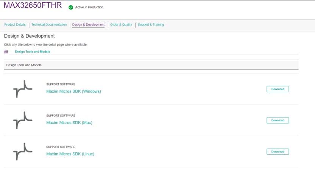Open the Maxim Micros SDK (Windows) link
Image resolution: width=315 pixels, height=174 pixels.
click(73, 91)
